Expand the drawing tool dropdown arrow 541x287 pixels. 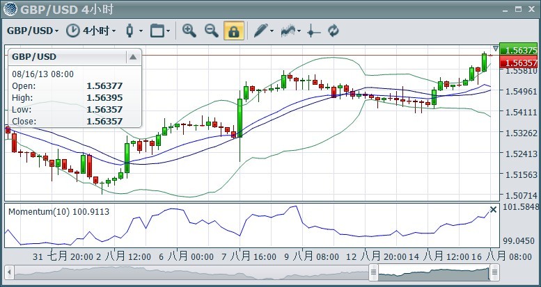[272, 31]
